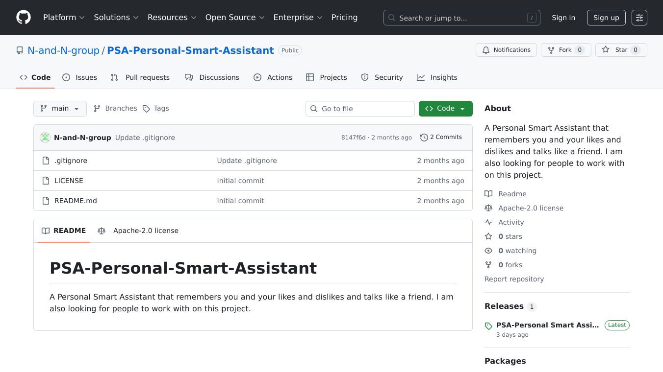The width and height of the screenshot is (663, 372).
Task: Click the N-and-N-group avatar in commit row
Action: pyautogui.click(x=45, y=138)
